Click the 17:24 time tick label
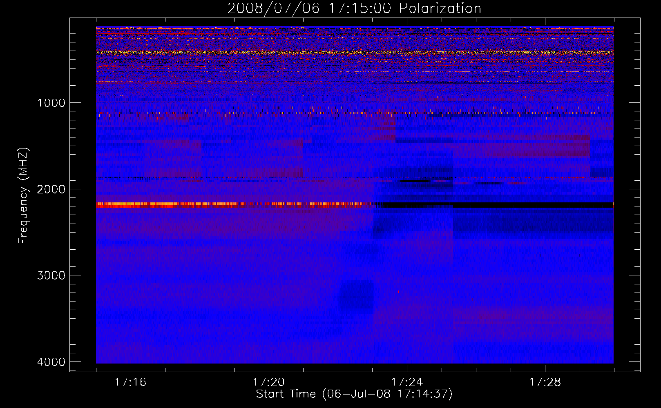The image size is (661, 408). [407, 382]
